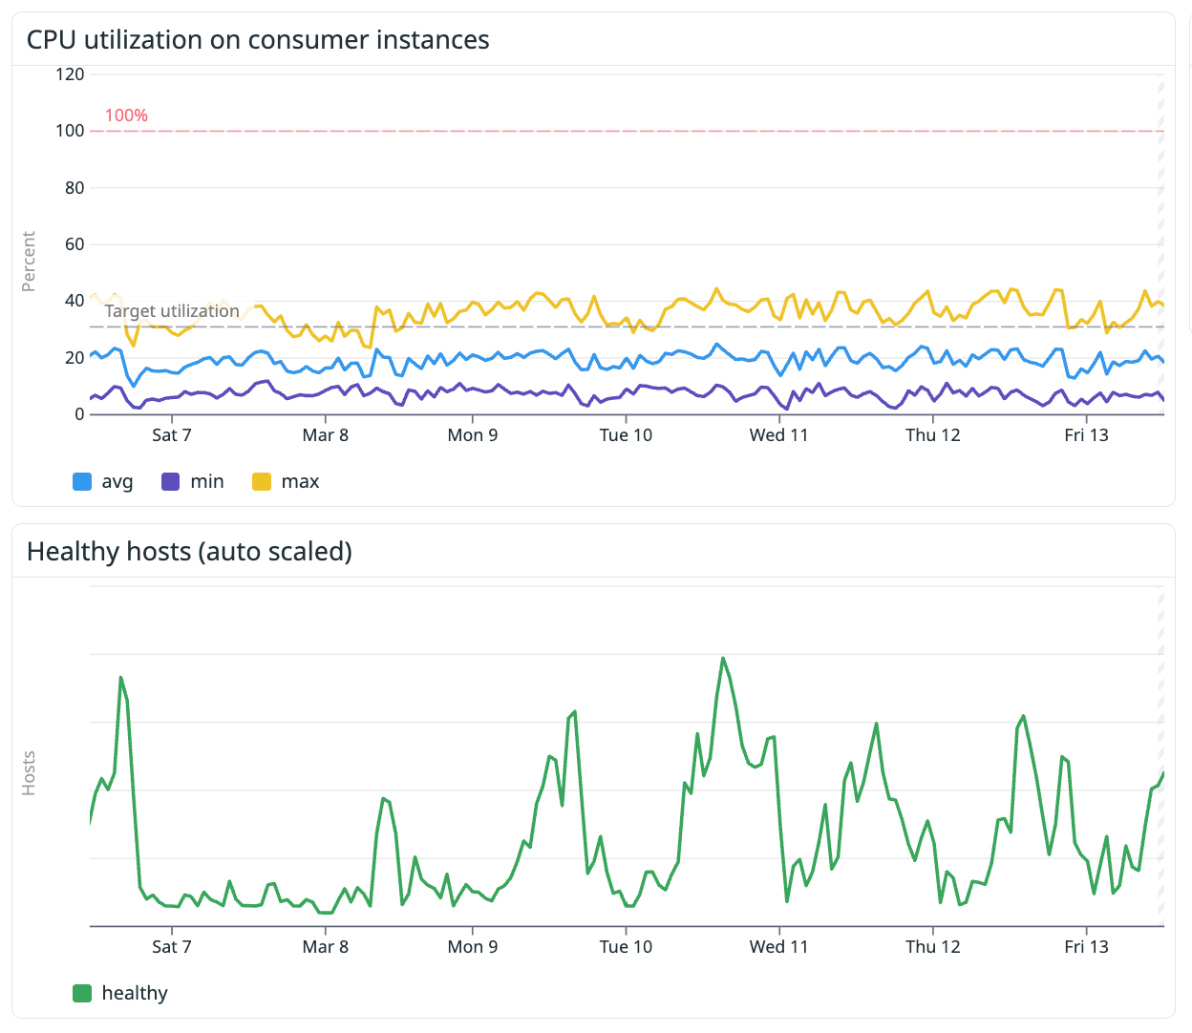Click Tue 10 on the Healthy hosts axis
Image resolution: width=1192 pixels, height=1033 pixels.
[x=626, y=947]
